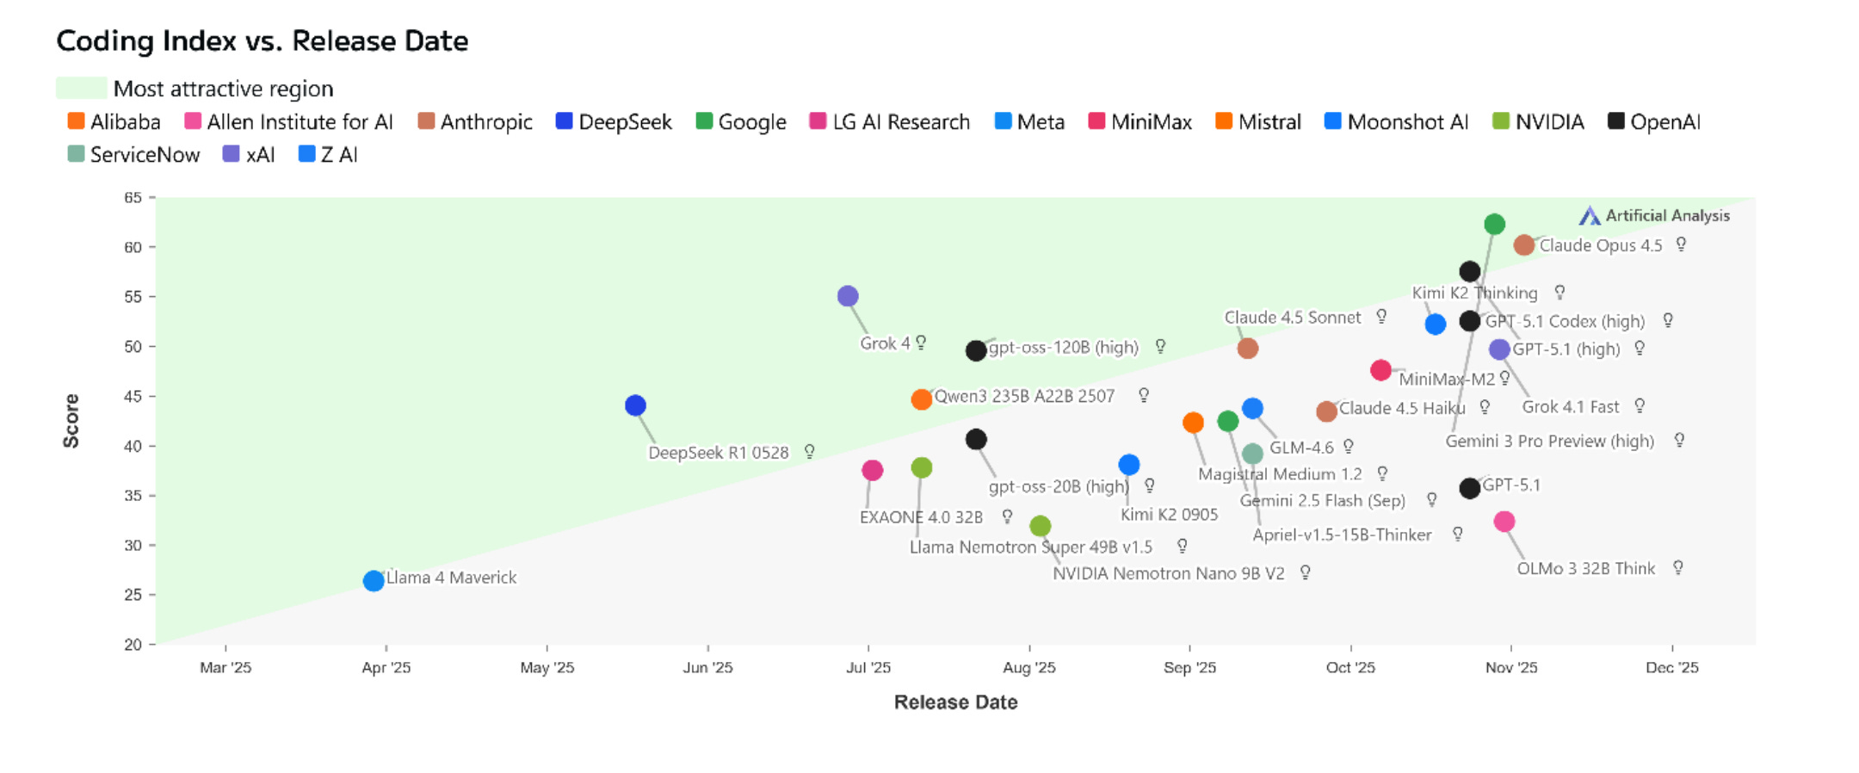
Task: Click the pink EXAONE 4.0 32B data point
Action: [x=873, y=470]
